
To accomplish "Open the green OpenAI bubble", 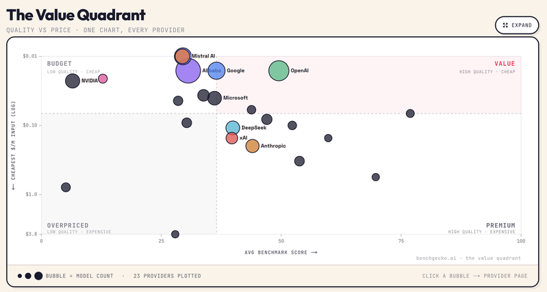I will point(279,70).
